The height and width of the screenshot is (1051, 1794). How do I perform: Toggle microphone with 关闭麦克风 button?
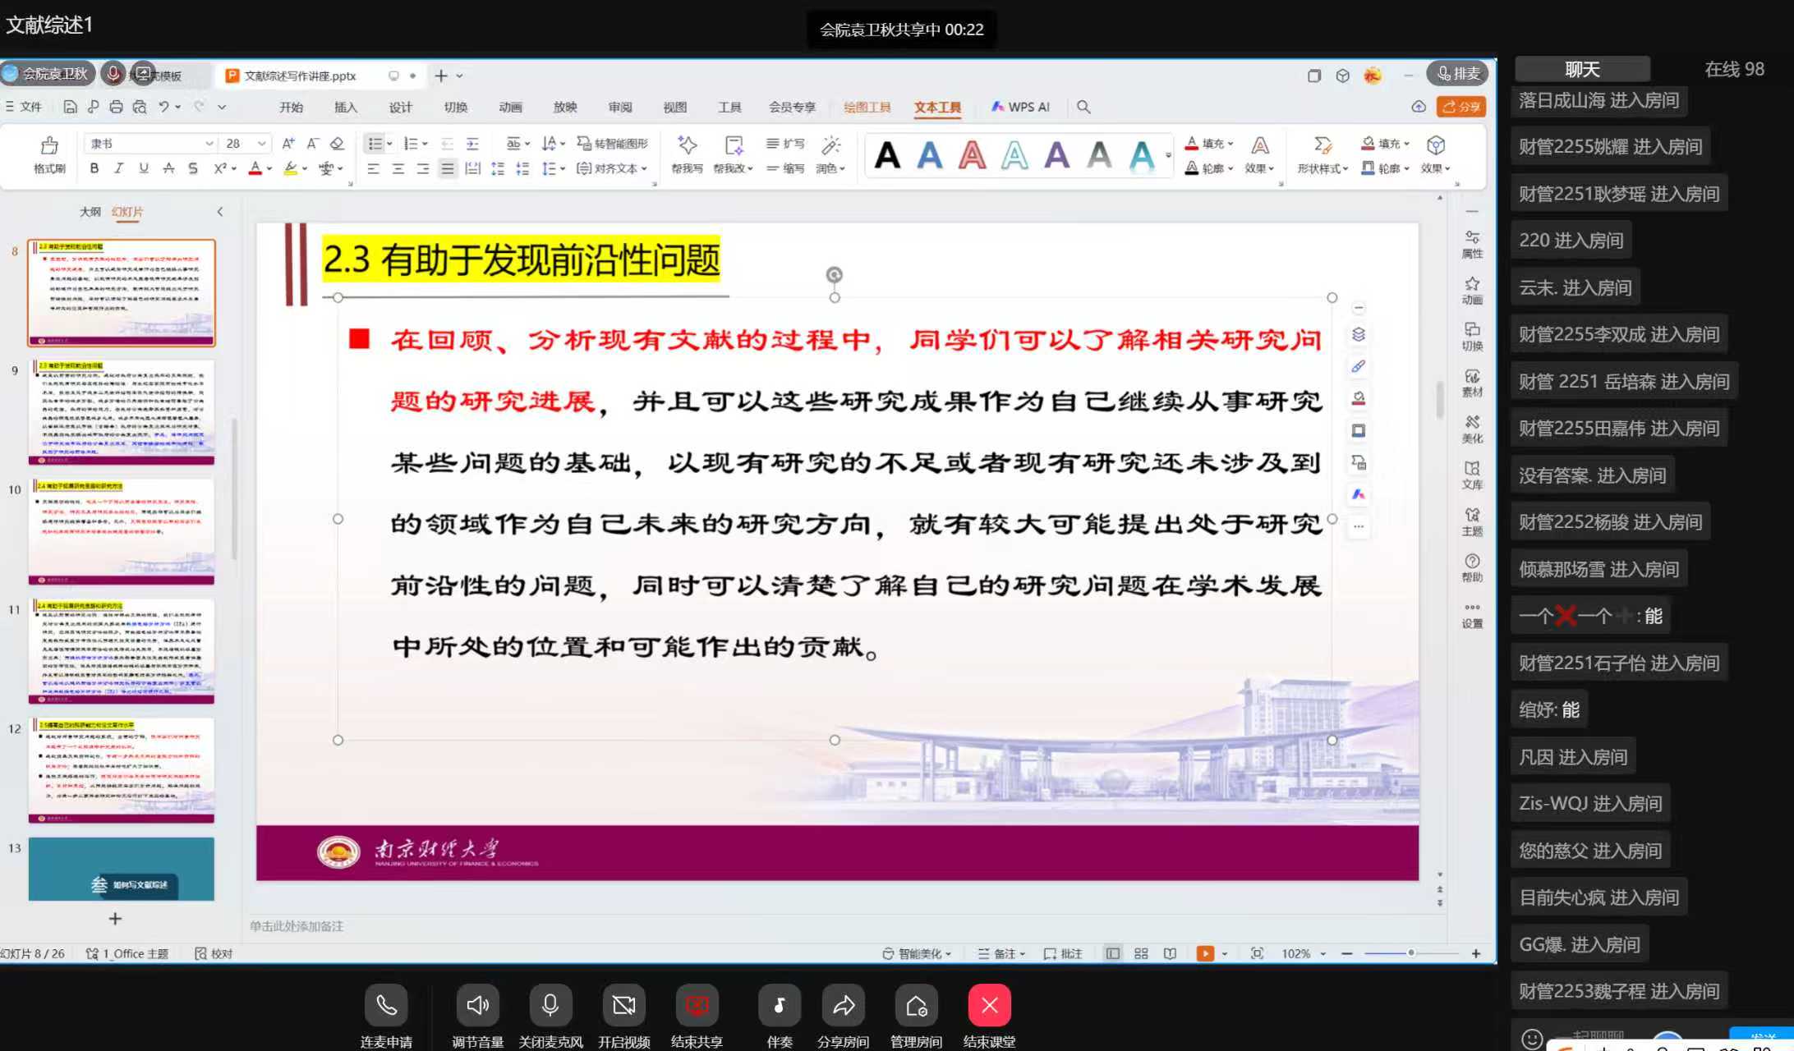click(550, 1006)
